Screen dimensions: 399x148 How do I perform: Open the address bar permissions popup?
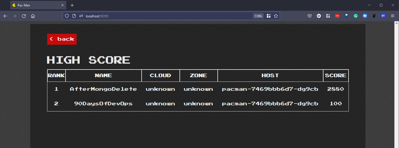[x=81, y=16]
